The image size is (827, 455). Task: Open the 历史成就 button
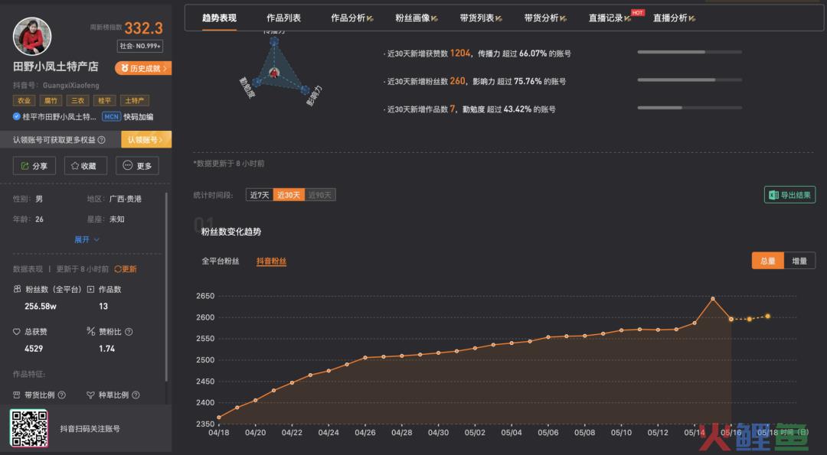[x=143, y=69]
